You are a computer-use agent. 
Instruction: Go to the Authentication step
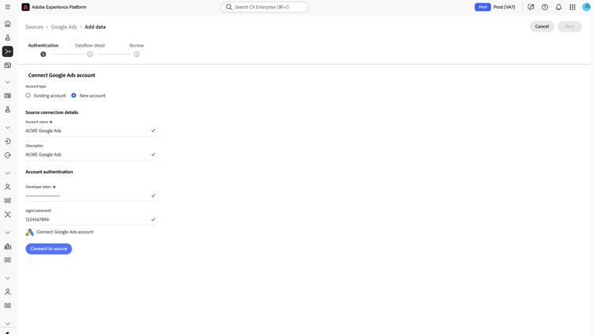(44, 45)
